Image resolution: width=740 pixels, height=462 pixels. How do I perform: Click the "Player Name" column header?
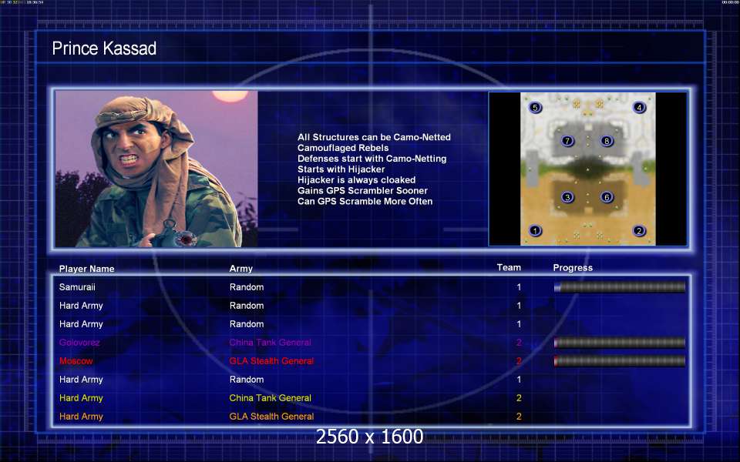coord(87,269)
